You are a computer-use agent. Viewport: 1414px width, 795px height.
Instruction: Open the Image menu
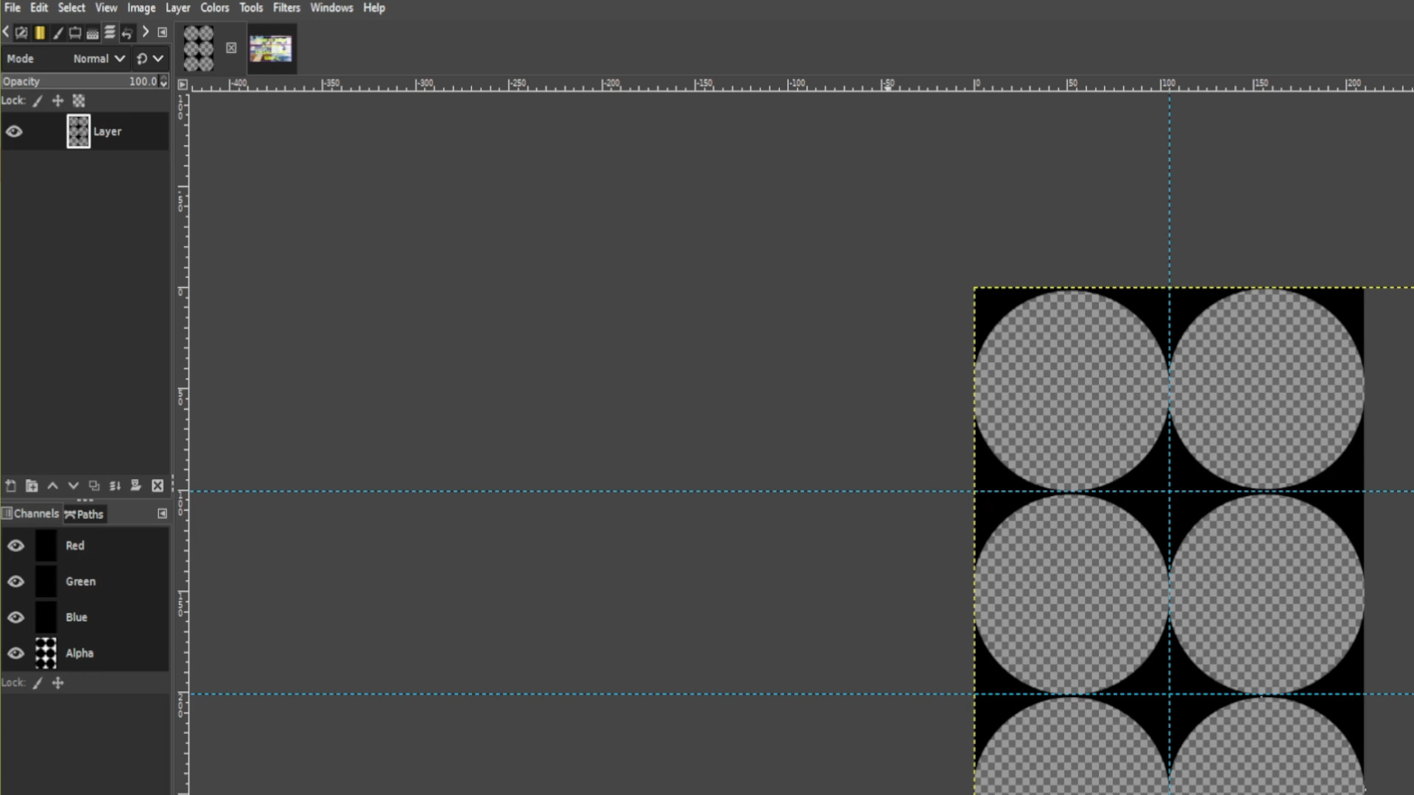coord(141,7)
